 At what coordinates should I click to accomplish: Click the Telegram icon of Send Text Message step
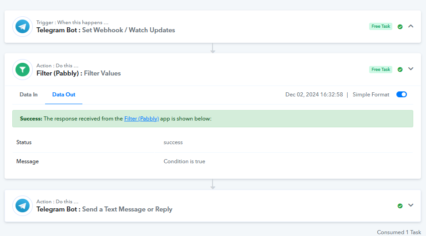[x=23, y=206]
